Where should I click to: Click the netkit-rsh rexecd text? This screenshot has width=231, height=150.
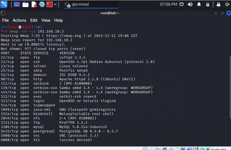coord(78,97)
